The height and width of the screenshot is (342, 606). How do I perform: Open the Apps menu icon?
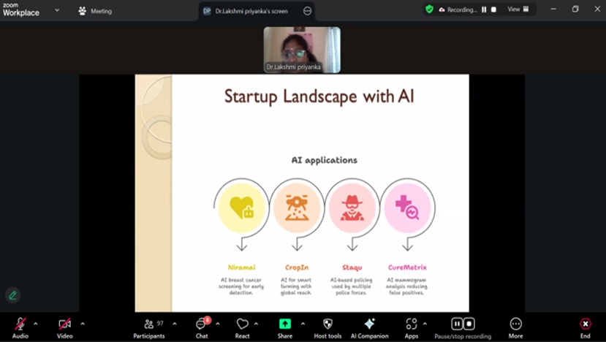[x=411, y=324]
